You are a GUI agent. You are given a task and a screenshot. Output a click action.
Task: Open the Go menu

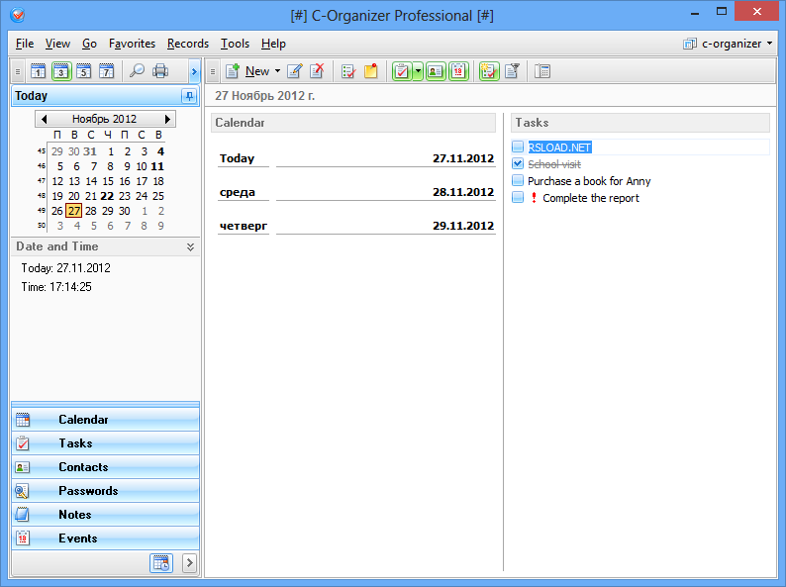(89, 44)
